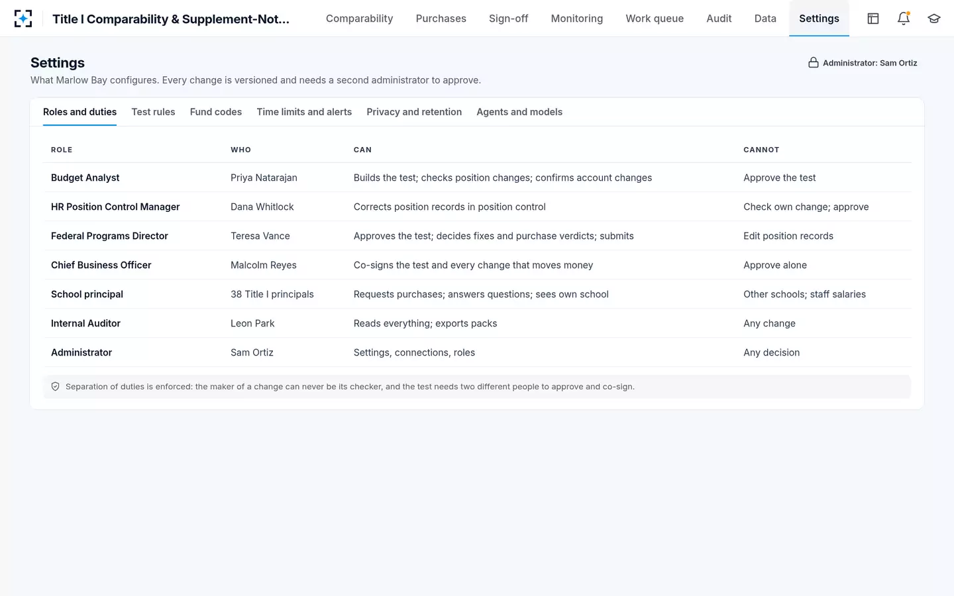
Task: Switch to the Sign-off section
Action: (x=509, y=19)
